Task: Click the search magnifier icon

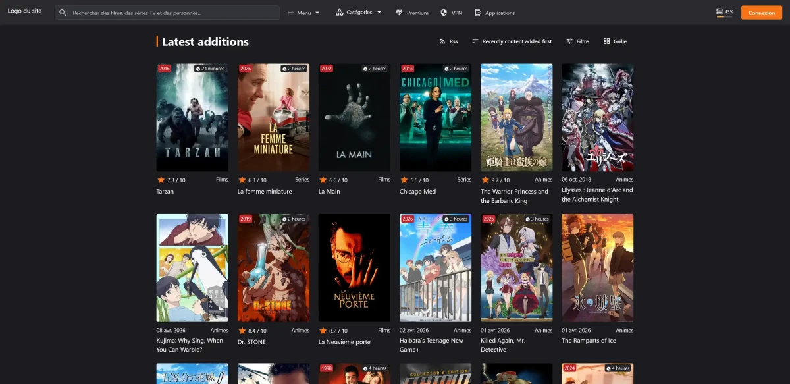Action: pyautogui.click(x=63, y=13)
